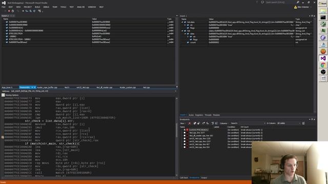Click the Quick Launch magnifier icon

(298, 2)
